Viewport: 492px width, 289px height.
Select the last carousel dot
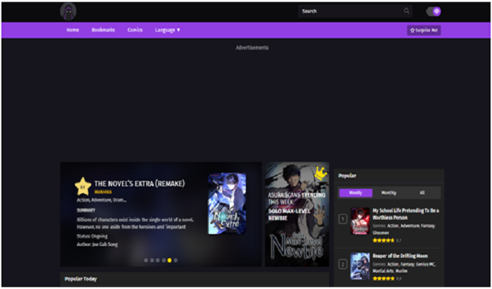click(x=175, y=260)
